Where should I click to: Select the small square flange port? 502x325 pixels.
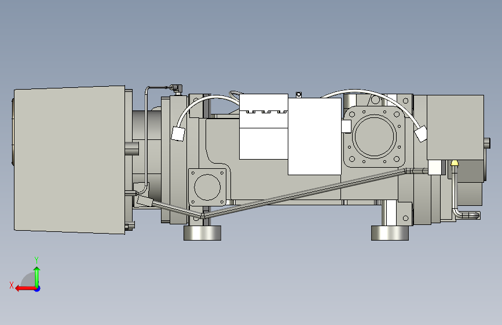pyautogui.click(x=207, y=187)
